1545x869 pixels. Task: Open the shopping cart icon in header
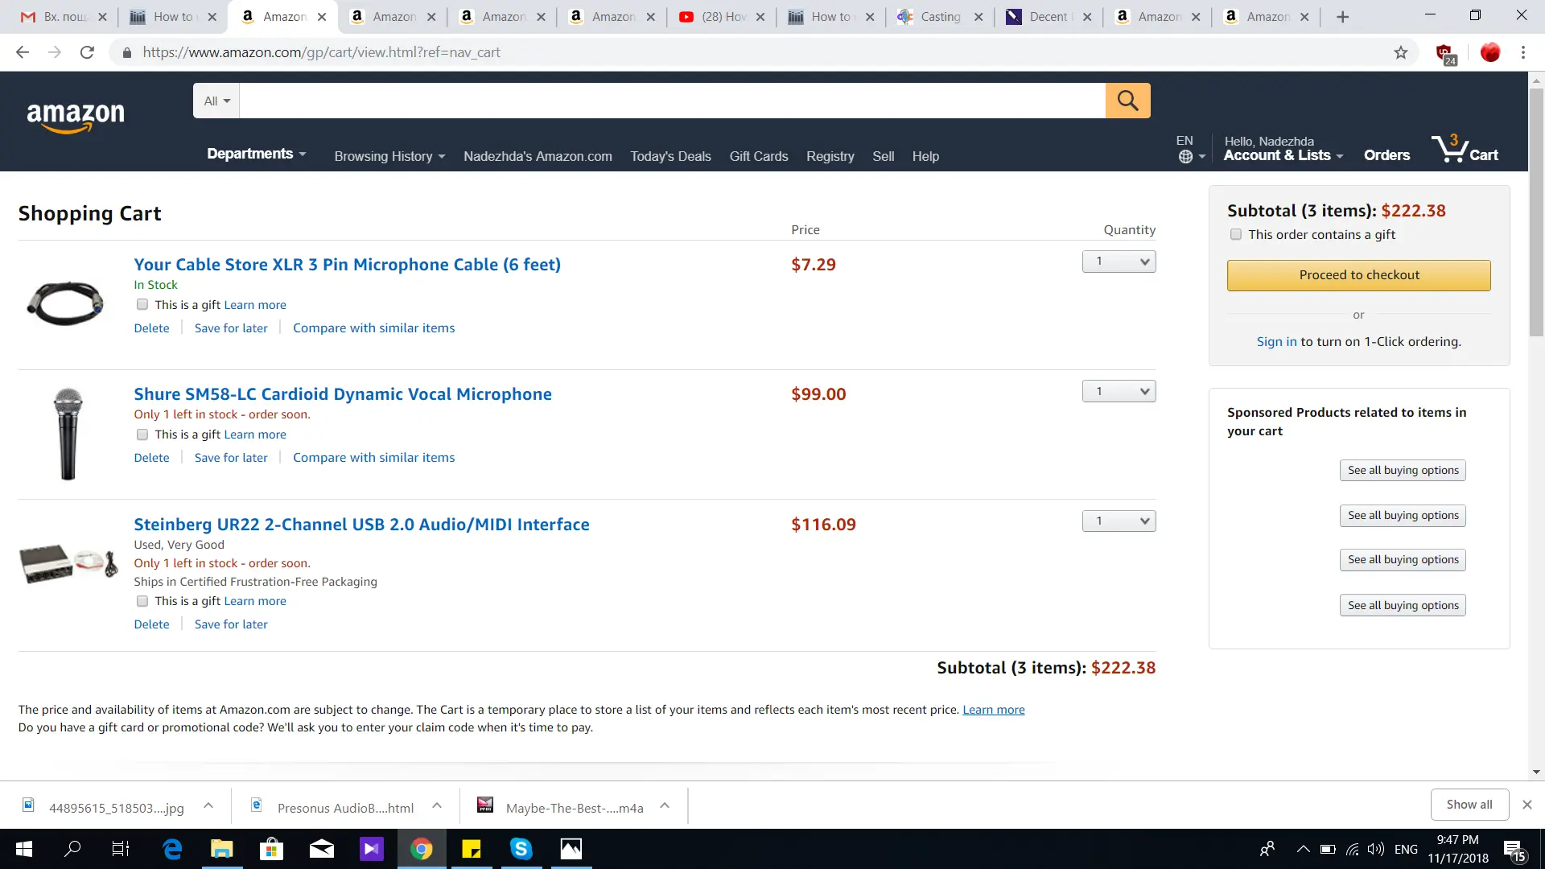(x=1465, y=150)
